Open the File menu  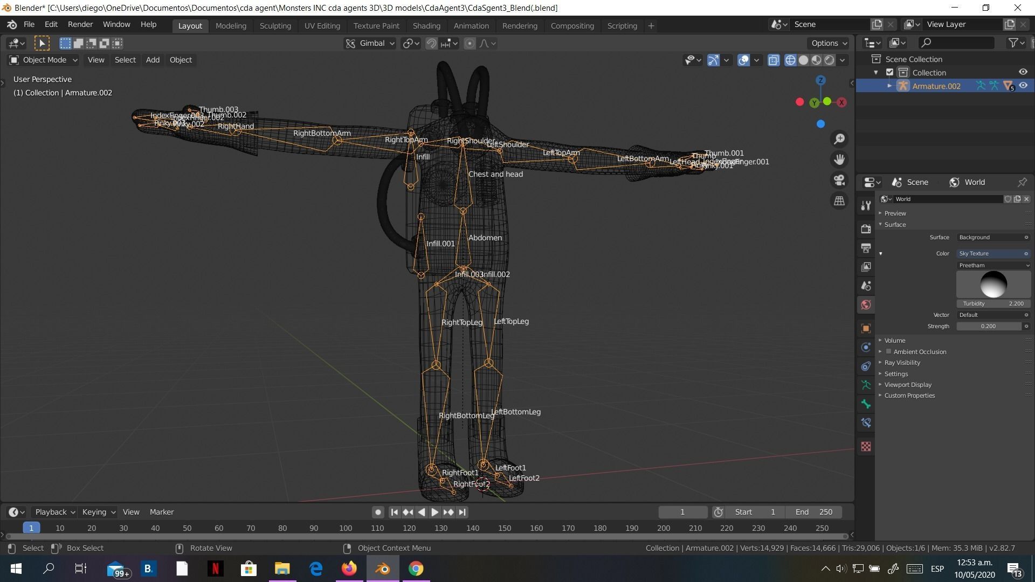[x=29, y=24]
